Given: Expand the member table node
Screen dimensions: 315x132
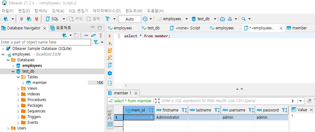Looking at the screenshot, I should (23, 83).
